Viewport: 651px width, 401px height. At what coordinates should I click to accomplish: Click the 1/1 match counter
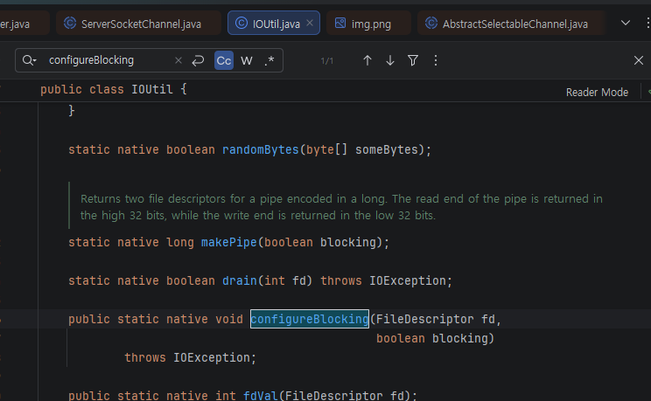327,61
